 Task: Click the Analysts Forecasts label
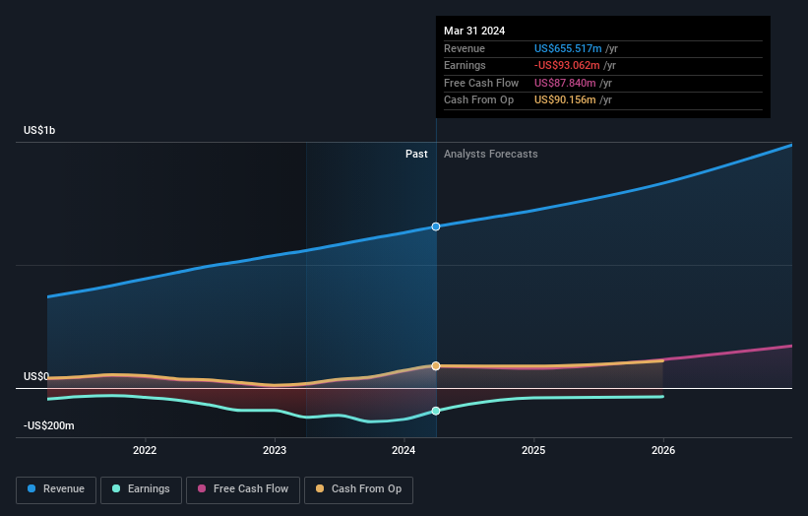coord(490,155)
